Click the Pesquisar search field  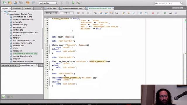[x=168, y=3]
